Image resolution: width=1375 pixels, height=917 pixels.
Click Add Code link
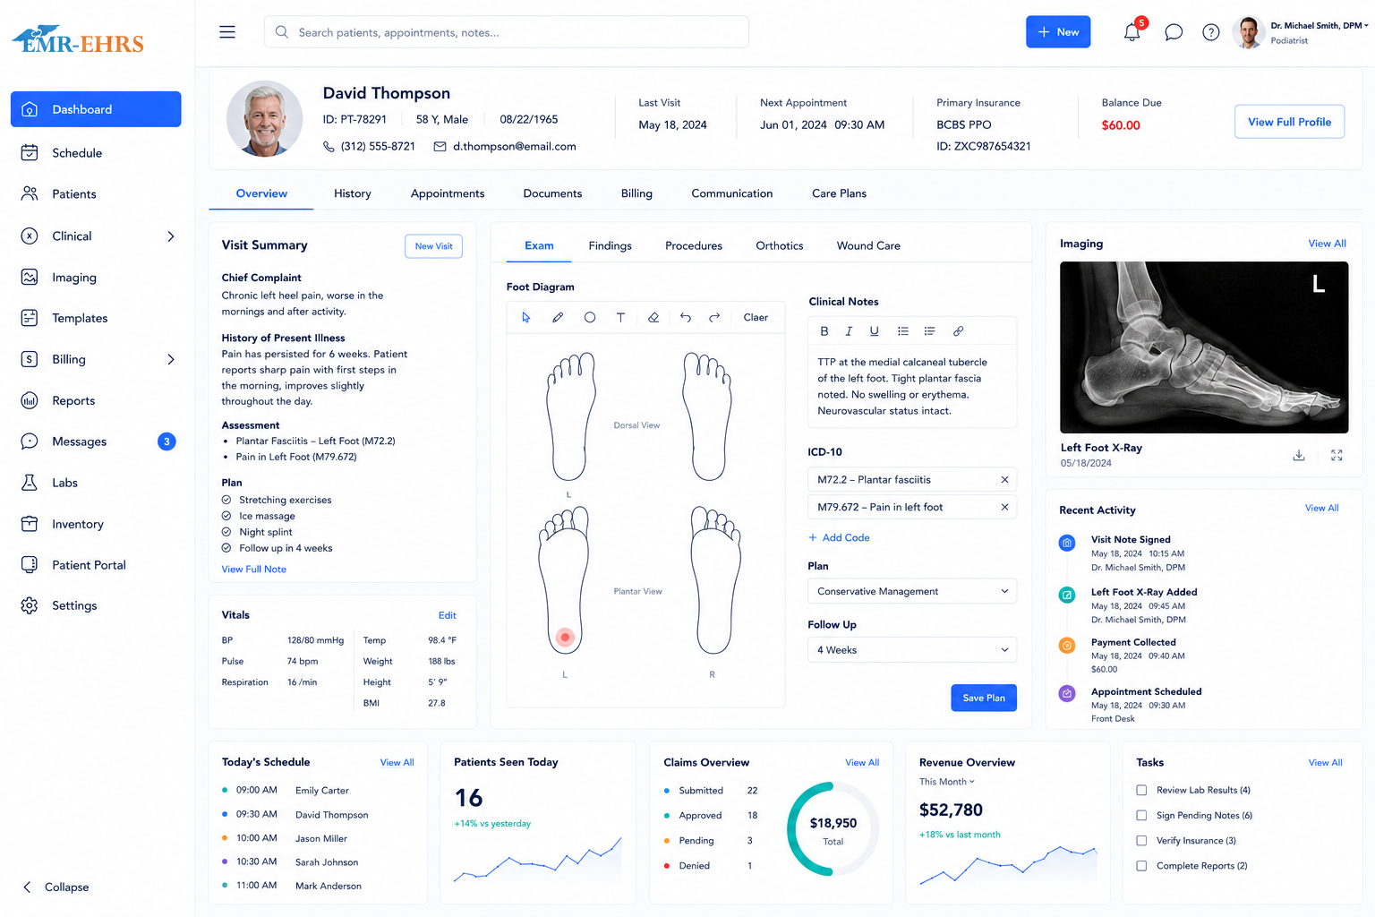pos(839,537)
